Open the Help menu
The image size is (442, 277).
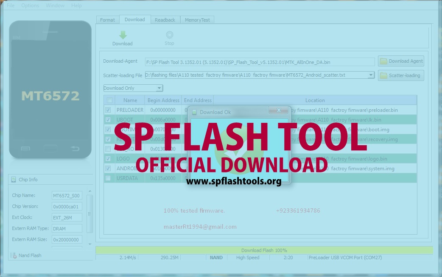point(76,6)
